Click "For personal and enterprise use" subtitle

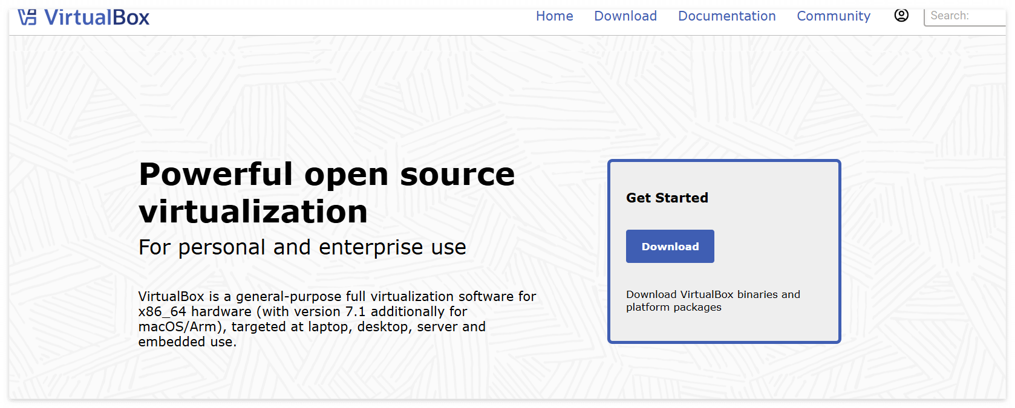pos(302,247)
